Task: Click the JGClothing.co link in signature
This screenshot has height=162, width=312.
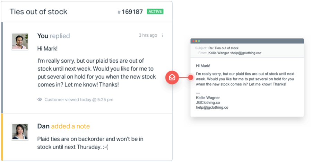Action: coord(208,102)
